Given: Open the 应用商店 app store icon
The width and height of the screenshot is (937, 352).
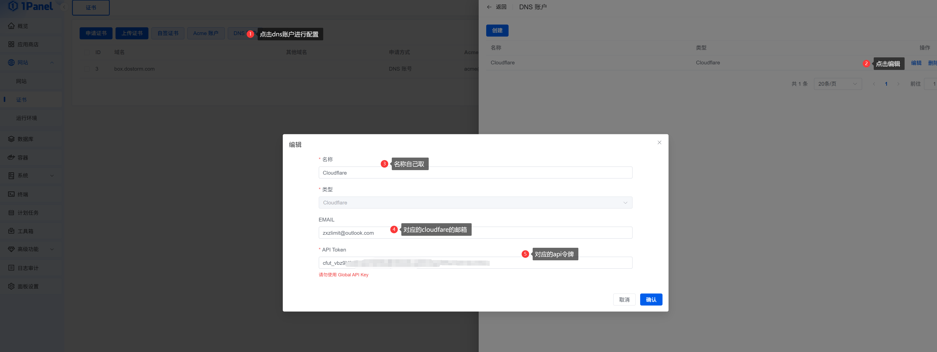Looking at the screenshot, I should tap(11, 44).
